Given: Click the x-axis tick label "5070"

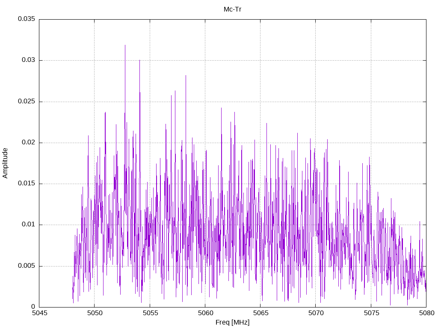Looking at the screenshot, I should pos(316,313).
